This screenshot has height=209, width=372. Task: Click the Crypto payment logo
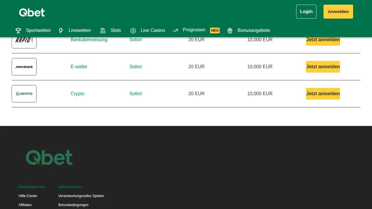click(24, 94)
